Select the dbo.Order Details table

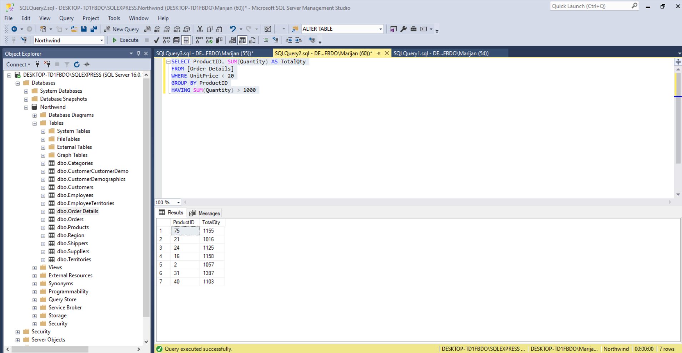77,211
